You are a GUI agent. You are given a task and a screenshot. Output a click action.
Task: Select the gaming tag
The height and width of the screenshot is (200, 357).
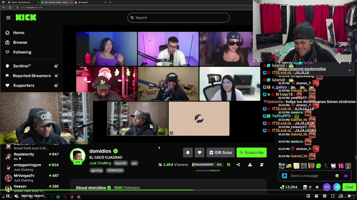point(97,171)
